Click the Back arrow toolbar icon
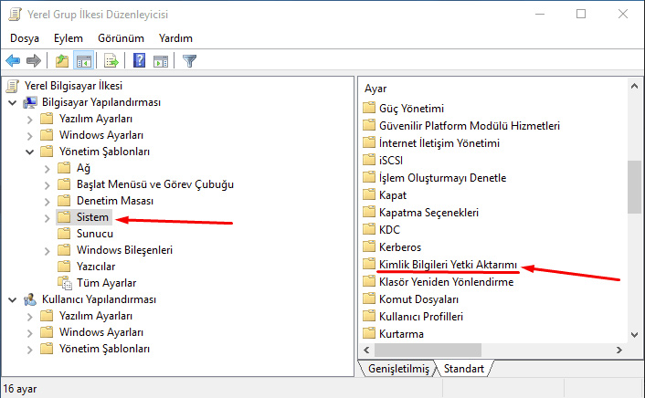The width and height of the screenshot is (645, 398). pos(13,61)
